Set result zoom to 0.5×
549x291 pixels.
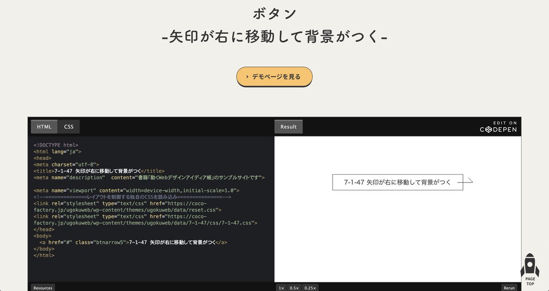pyautogui.click(x=295, y=288)
